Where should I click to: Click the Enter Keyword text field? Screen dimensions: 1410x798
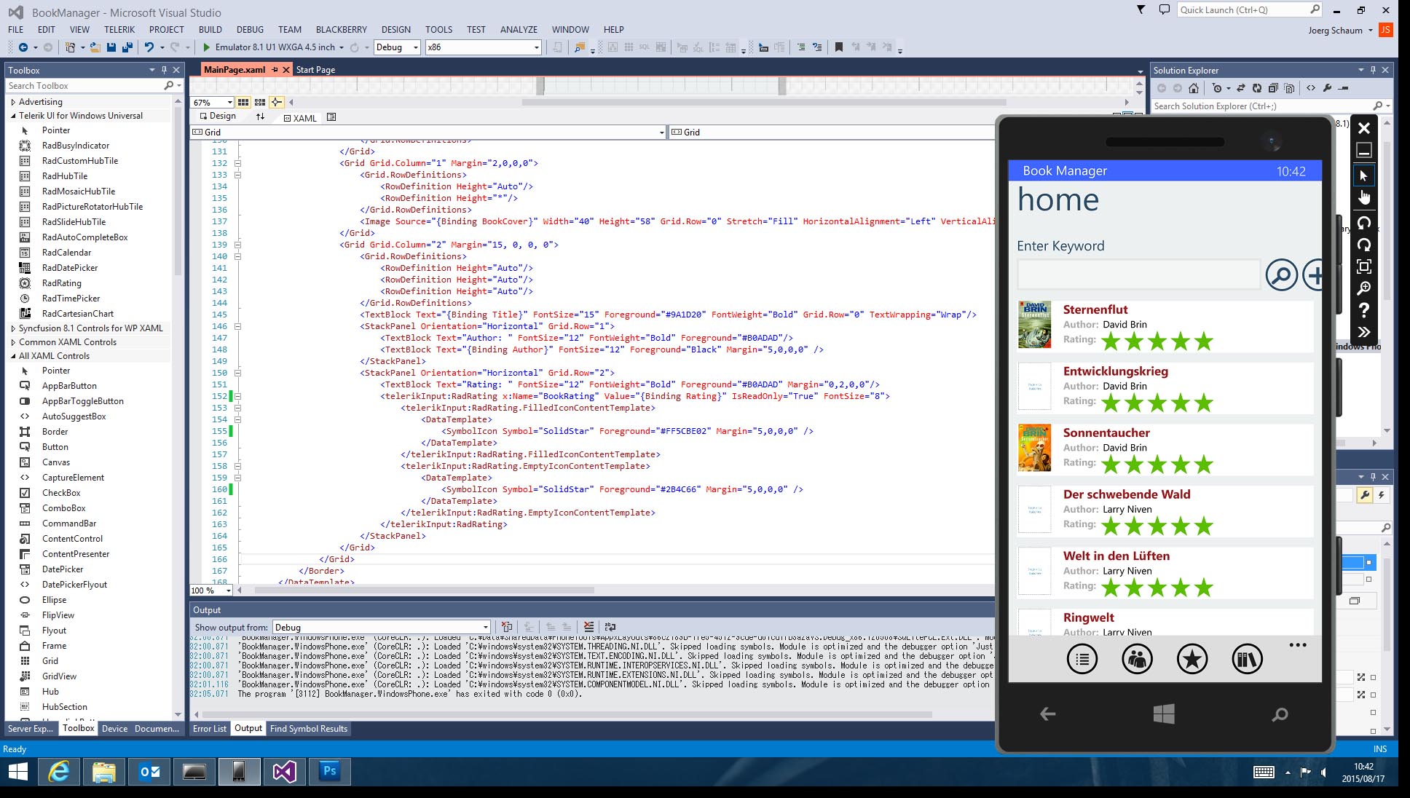pos(1138,275)
